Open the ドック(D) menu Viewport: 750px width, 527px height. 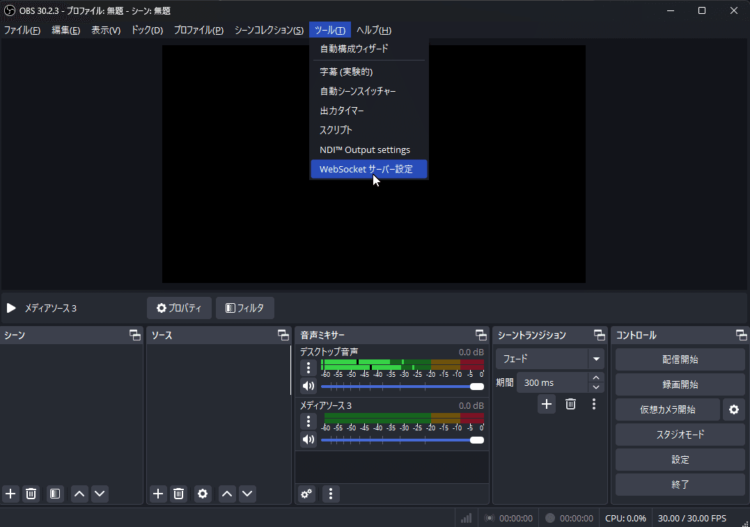[x=147, y=30]
